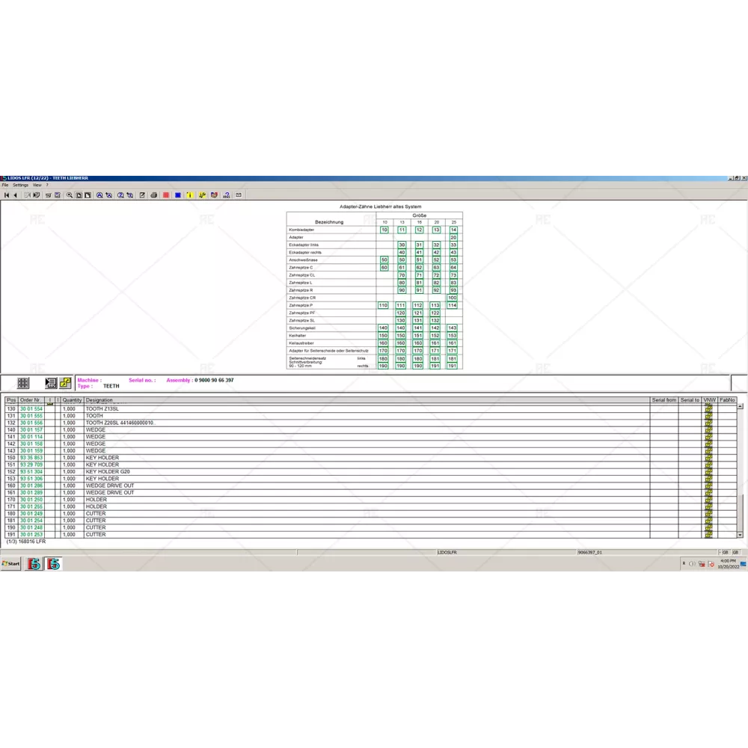Screen dimensions: 748x748
Task: Open the Settings menu
Action: 20,185
